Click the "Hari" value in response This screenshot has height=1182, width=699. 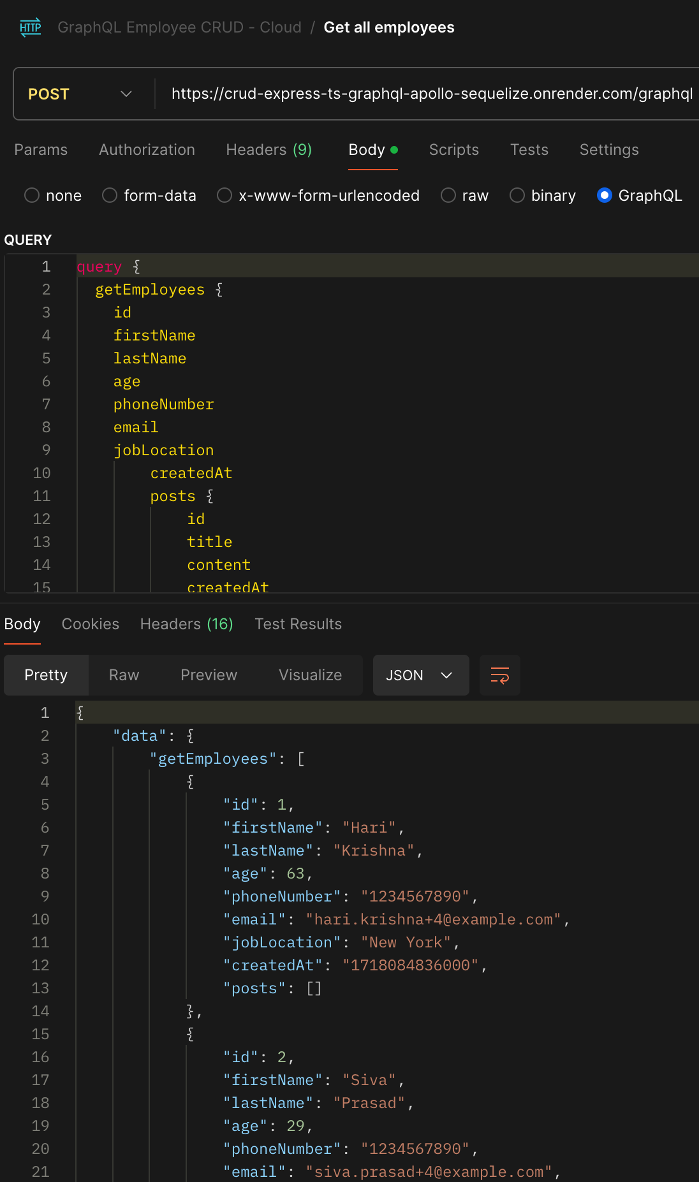point(369,828)
